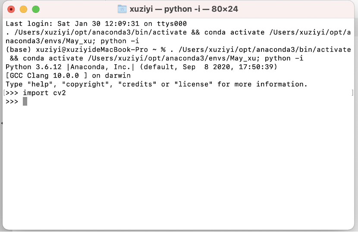Click the 'import cv2' command text
The width and height of the screenshot is (358, 232).
pyautogui.click(x=44, y=93)
